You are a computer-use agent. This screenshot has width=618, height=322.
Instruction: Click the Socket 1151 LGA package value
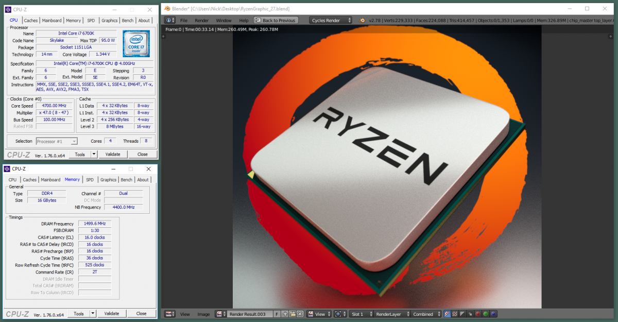click(x=76, y=47)
